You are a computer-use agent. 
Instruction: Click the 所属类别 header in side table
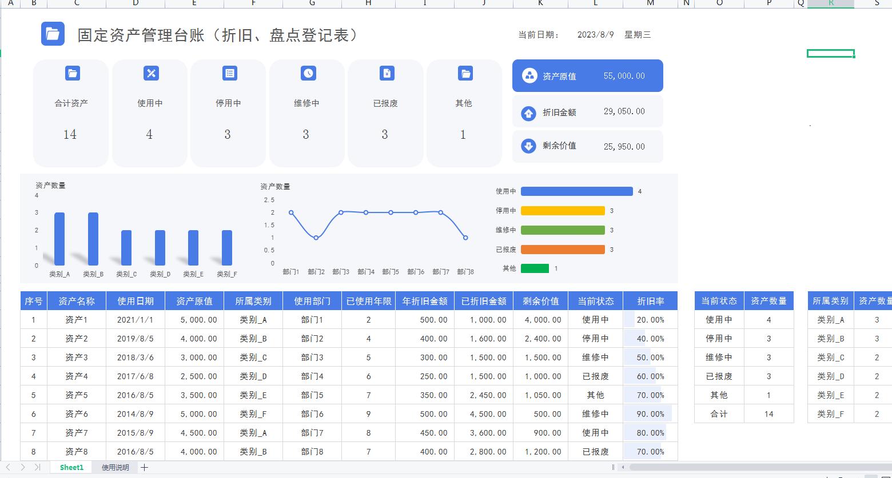coord(830,301)
